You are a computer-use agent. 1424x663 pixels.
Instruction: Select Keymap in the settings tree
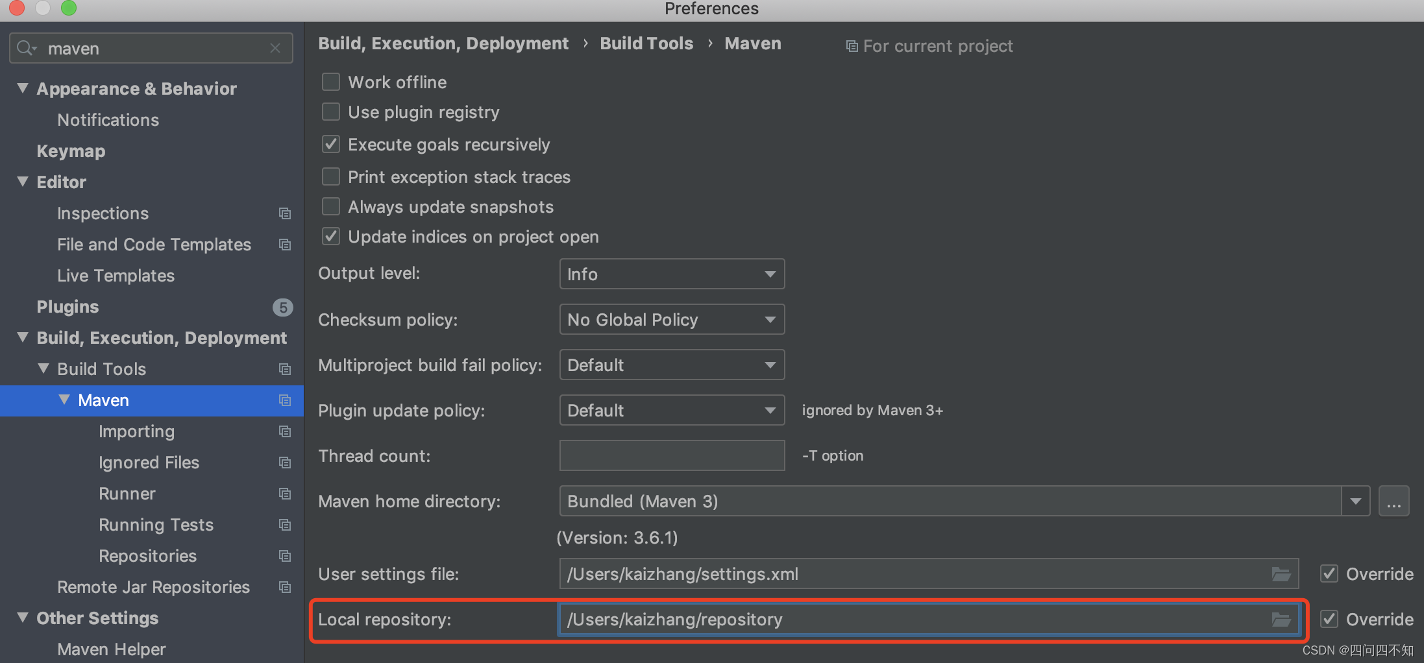tap(71, 151)
